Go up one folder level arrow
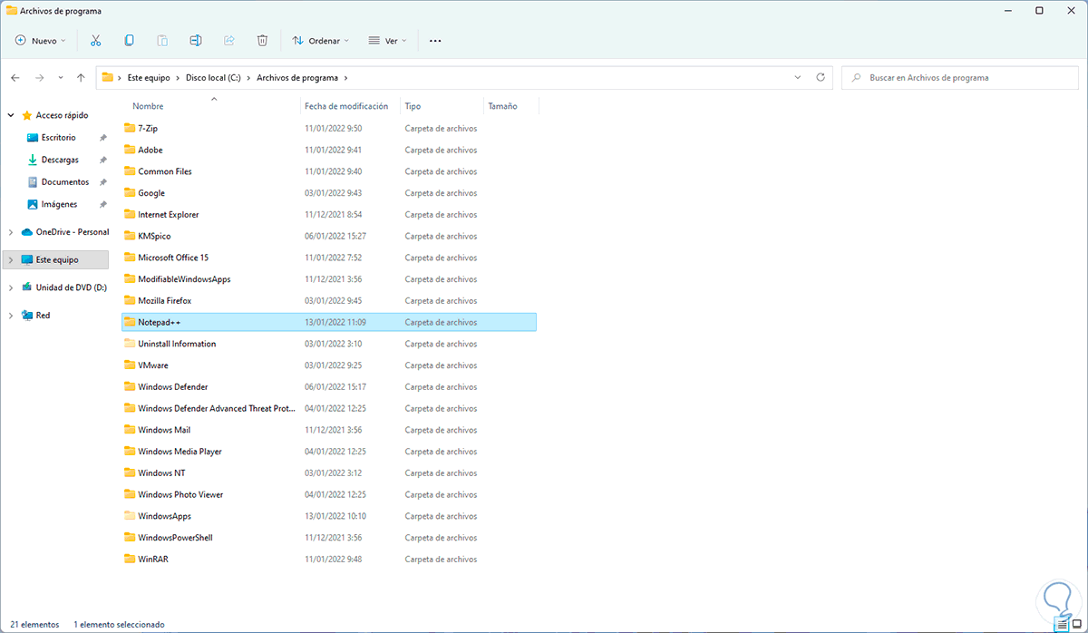 (81, 78)
